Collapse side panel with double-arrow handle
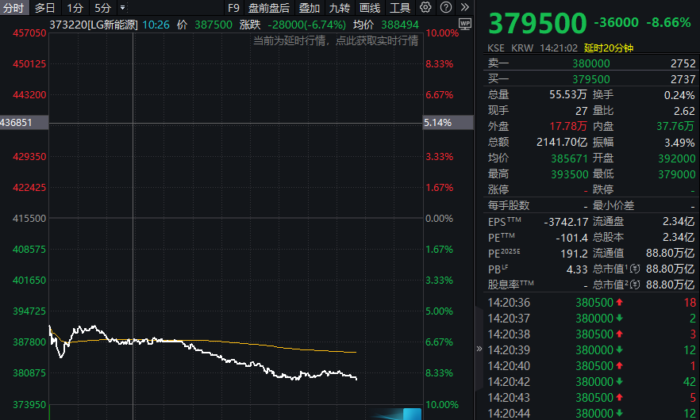The height and width of the screenshot is (420, 700). [479, 348]
